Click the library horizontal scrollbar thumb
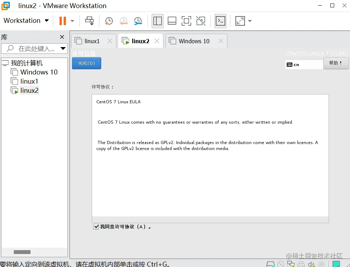 pyautogui.click(x=22, y=252)
